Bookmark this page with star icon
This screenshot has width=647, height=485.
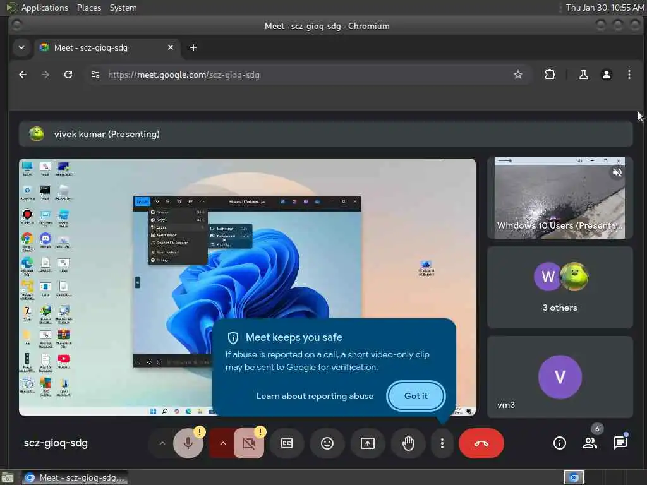click(518, 75)
